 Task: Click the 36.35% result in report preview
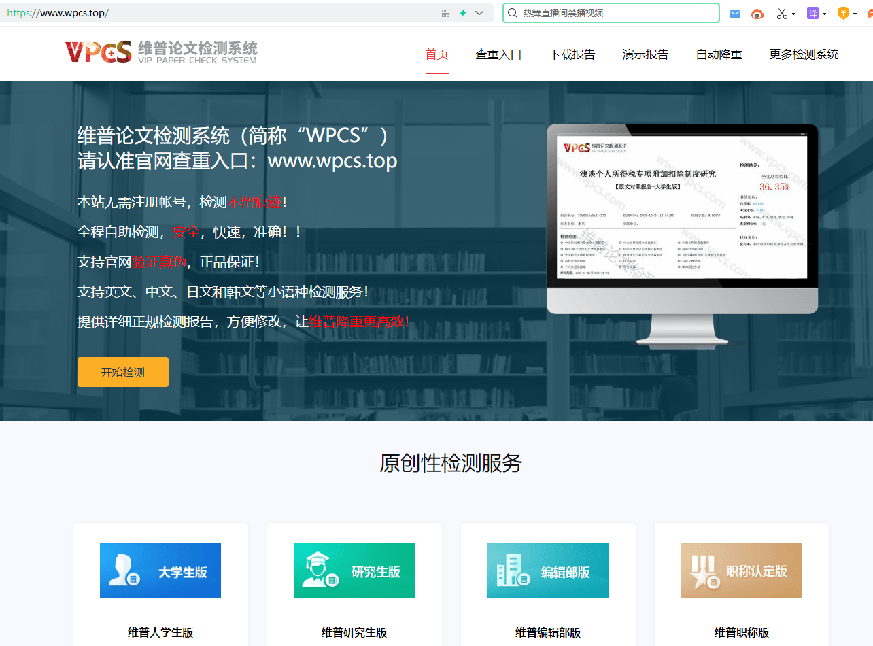pyautogui.click(x=774, y=186)
